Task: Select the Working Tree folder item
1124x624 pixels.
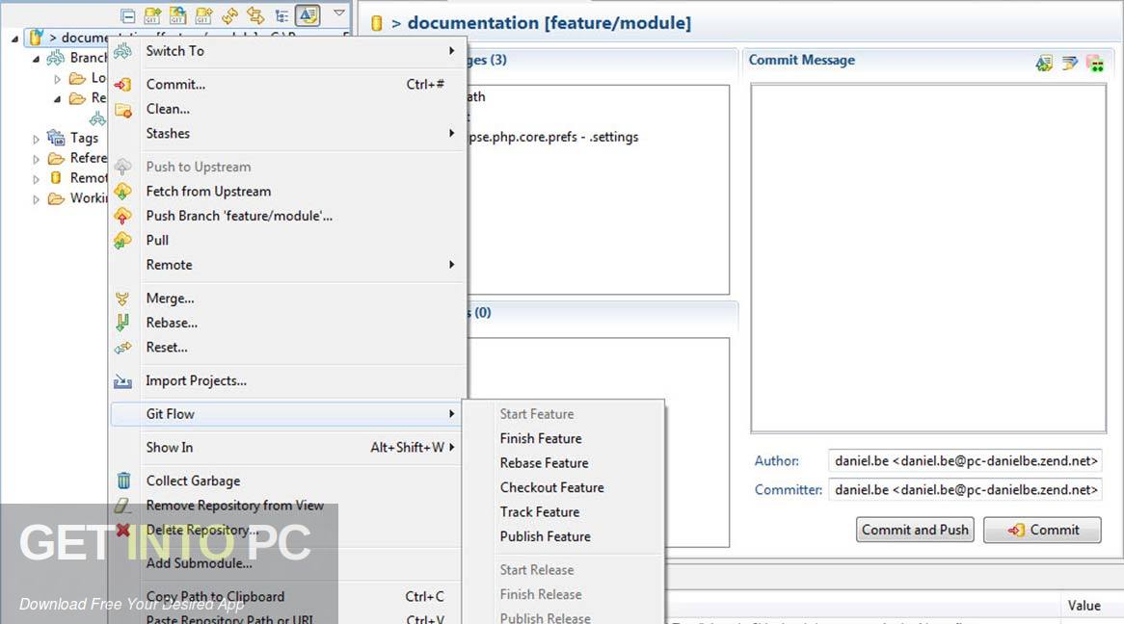Action: [77, 197]
